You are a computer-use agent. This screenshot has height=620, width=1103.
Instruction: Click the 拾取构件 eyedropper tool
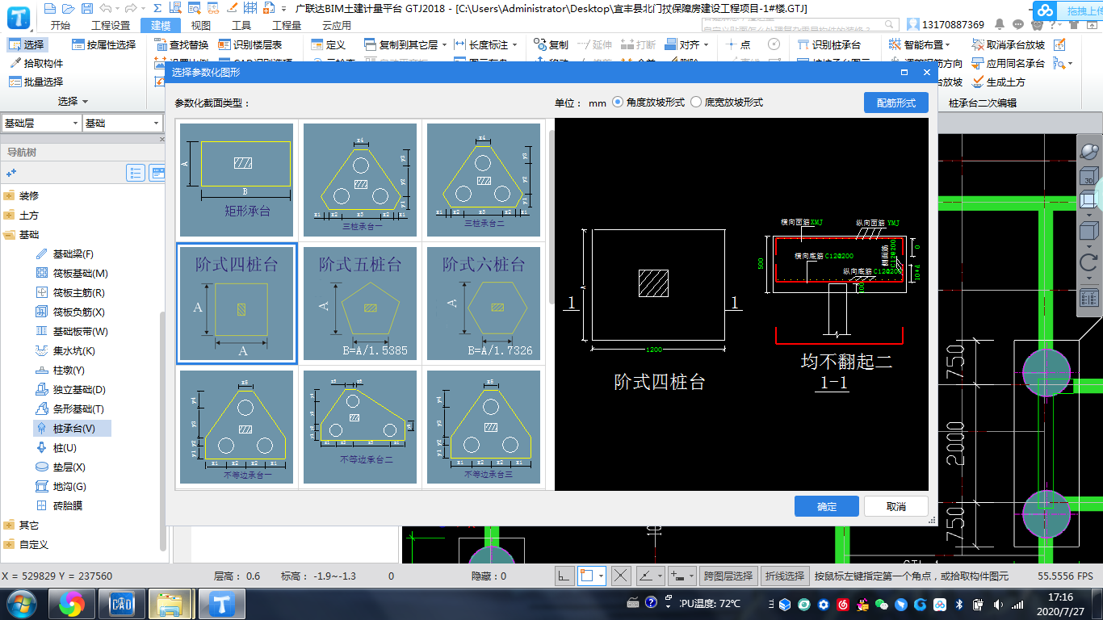pyautogui.click(x=36, y=63)
